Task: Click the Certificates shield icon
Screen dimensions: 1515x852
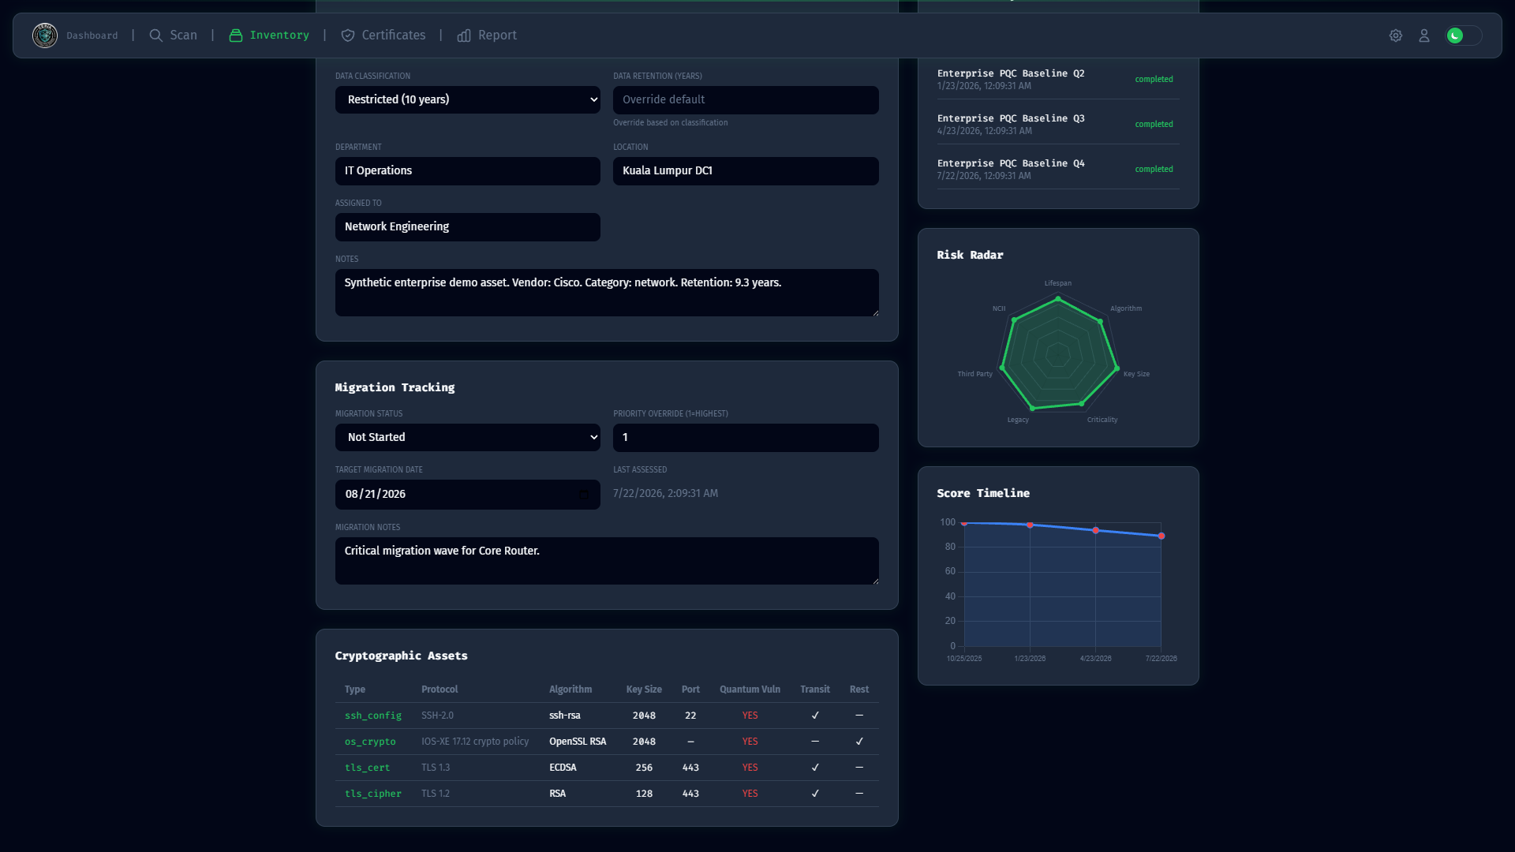Action: (x=348, y=35)
